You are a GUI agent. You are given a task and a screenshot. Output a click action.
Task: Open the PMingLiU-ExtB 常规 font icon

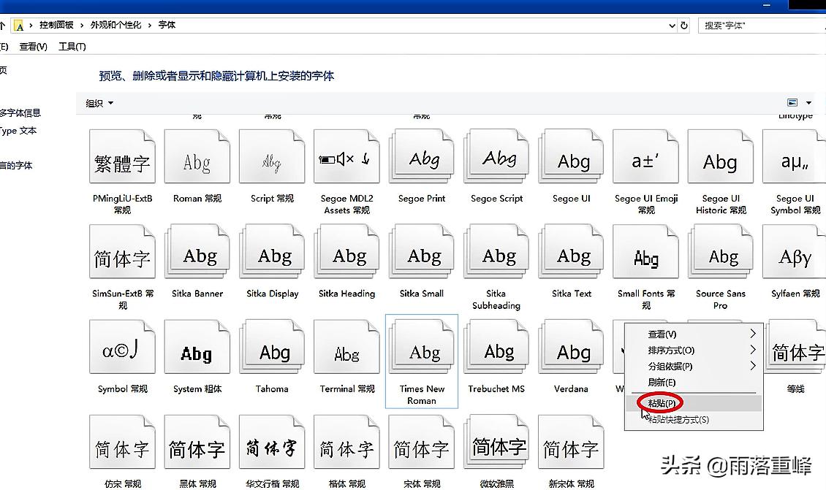click(x=122, y=156)
